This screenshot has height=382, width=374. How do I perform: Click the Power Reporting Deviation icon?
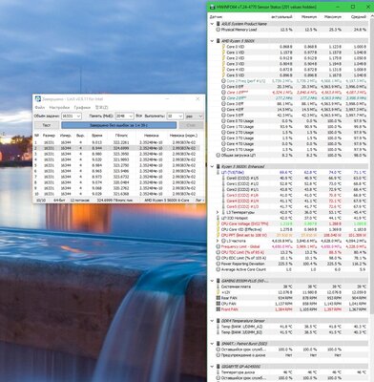click(218, 264)
